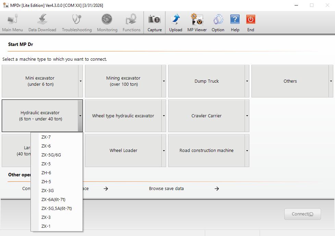Viewport: 335px width, 236px height.
Task: Click the partially hidden Large excavator button
Action: click(16, 151)
